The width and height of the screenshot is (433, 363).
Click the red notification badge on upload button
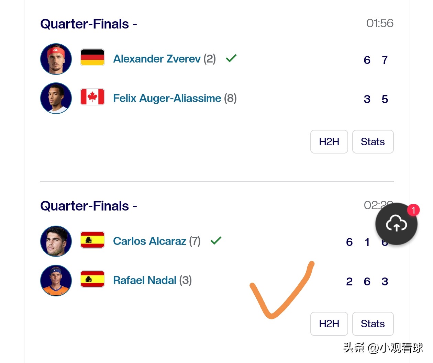413,210
